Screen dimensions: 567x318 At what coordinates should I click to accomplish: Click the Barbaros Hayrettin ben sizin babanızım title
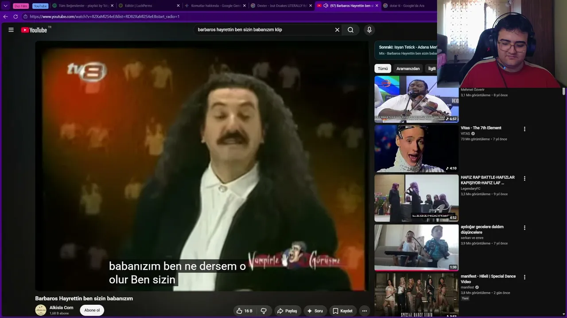[84, 299]
